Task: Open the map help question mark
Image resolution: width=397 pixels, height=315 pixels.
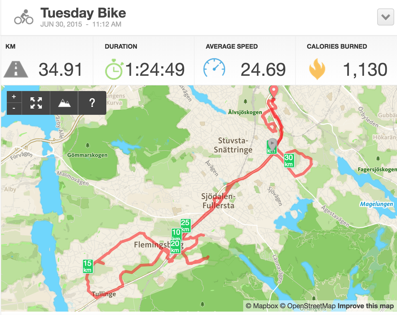Action: 92,103
